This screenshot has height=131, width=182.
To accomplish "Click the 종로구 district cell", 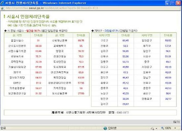I will (x=104, y=88).
